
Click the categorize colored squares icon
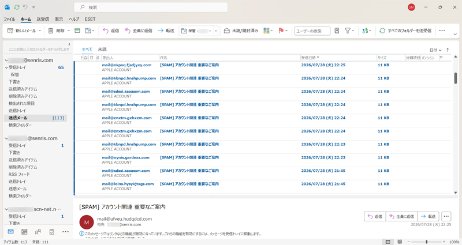[x=266, y=31]
